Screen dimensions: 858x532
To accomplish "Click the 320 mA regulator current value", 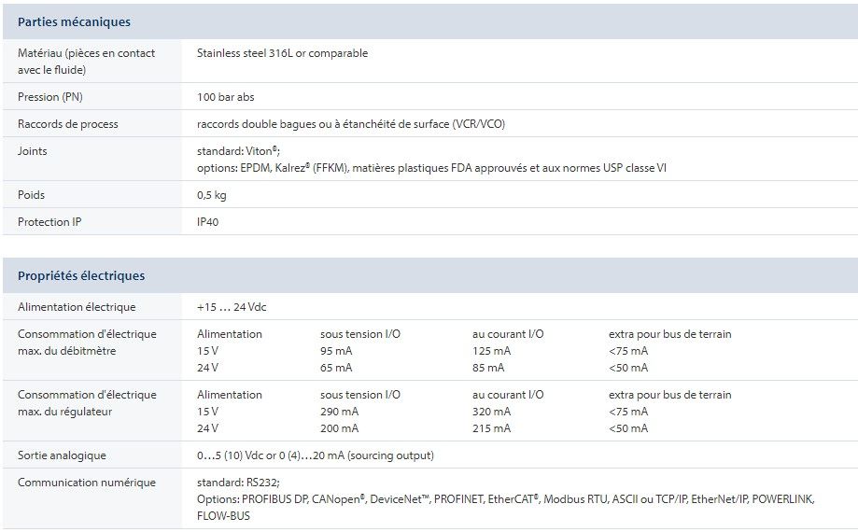I will pos(491,412).
